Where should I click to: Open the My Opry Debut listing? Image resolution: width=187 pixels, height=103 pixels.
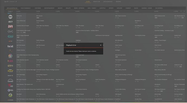[60, 80]
